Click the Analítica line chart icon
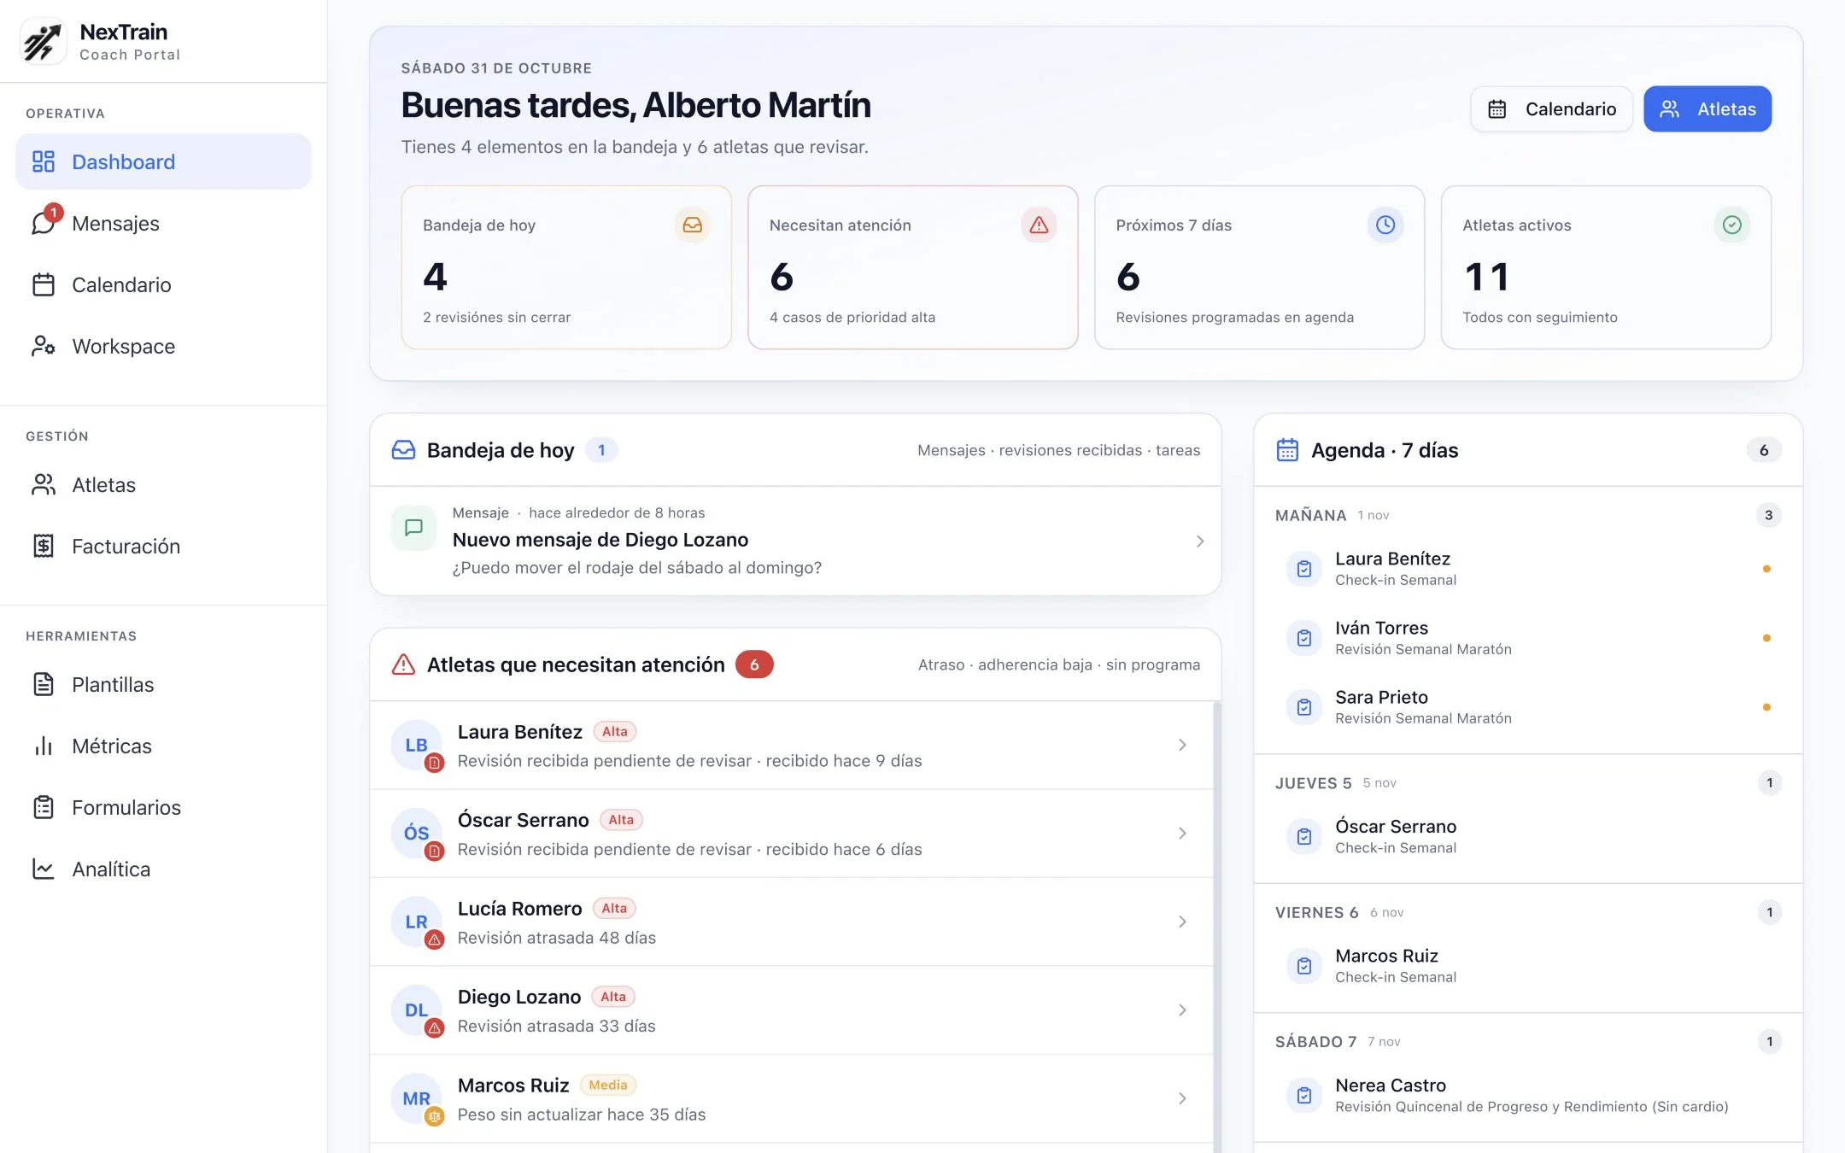The height and width of the screenshot is (1153, 1845). [44, 869]
